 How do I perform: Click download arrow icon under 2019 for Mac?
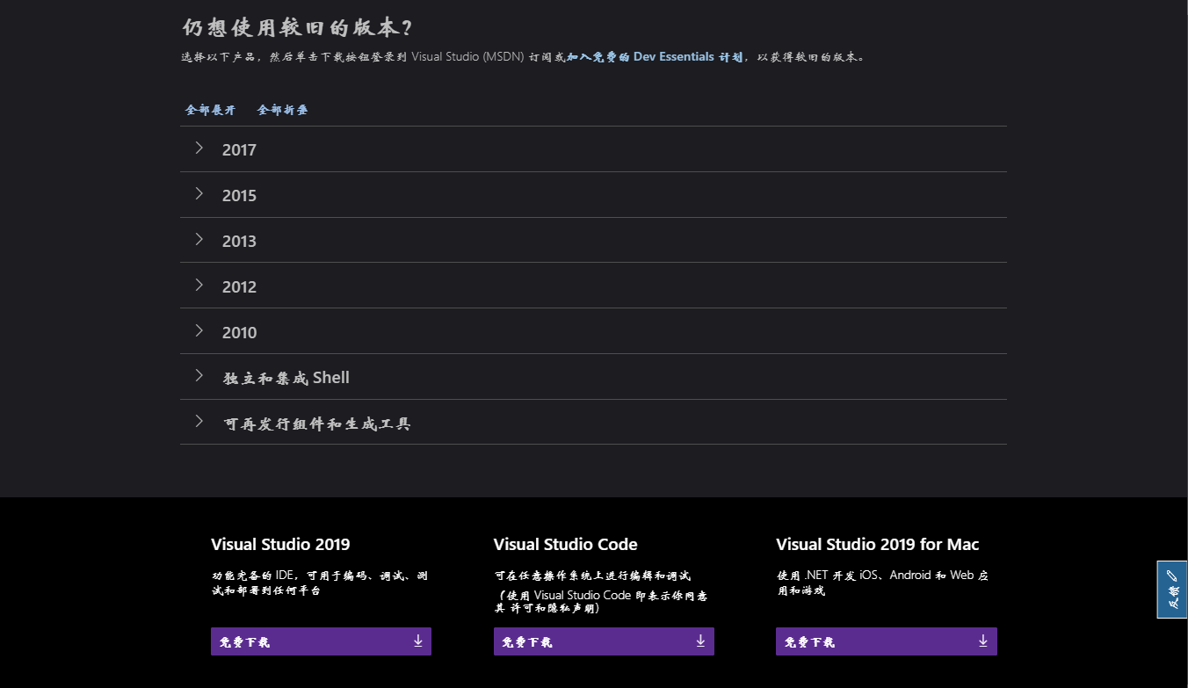pos(983,641)
